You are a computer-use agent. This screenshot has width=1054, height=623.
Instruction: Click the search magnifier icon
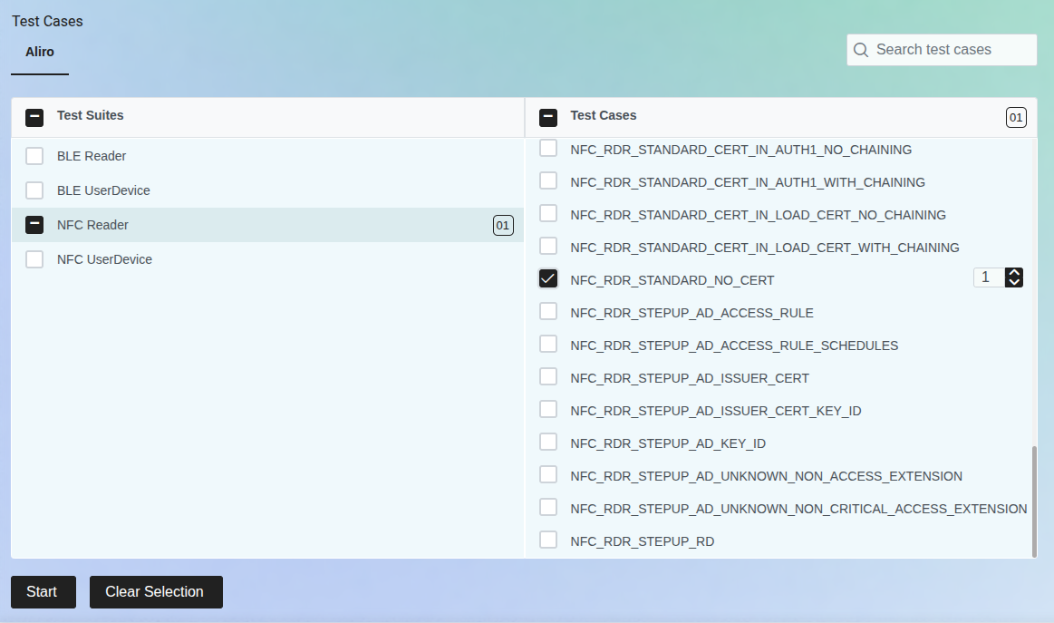[x=860, y=50]
